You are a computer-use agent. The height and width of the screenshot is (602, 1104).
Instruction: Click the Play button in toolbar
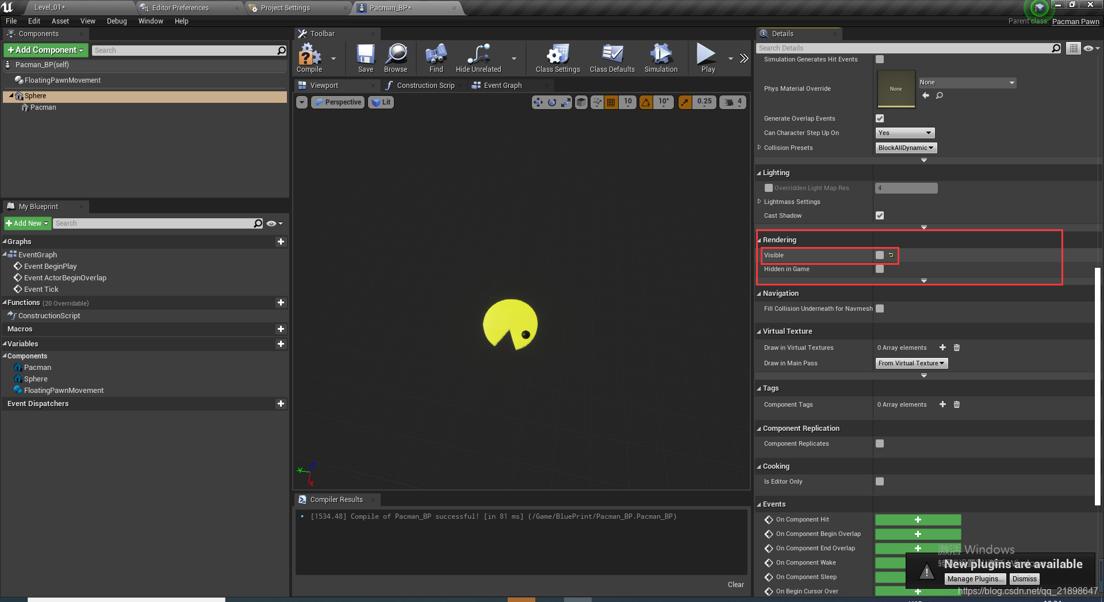pyautogui.click(x=708, y=58)
